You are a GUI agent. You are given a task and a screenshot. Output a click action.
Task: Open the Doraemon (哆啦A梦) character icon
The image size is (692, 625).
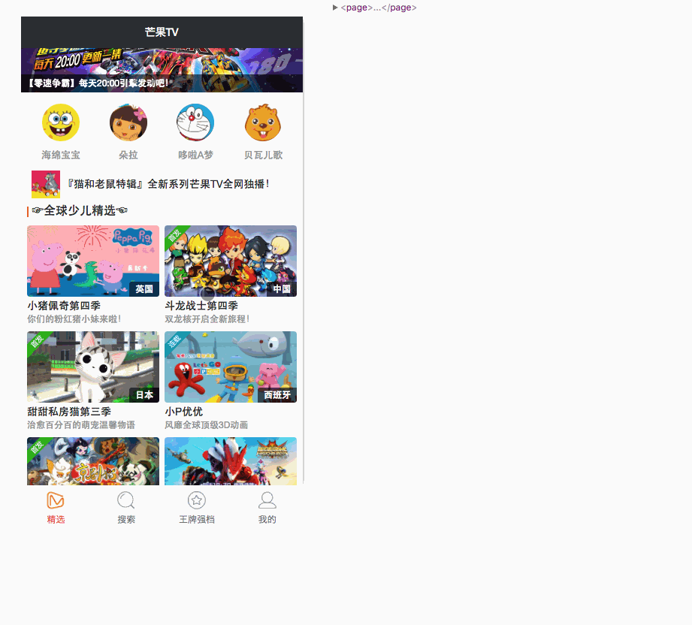(195, 122)
